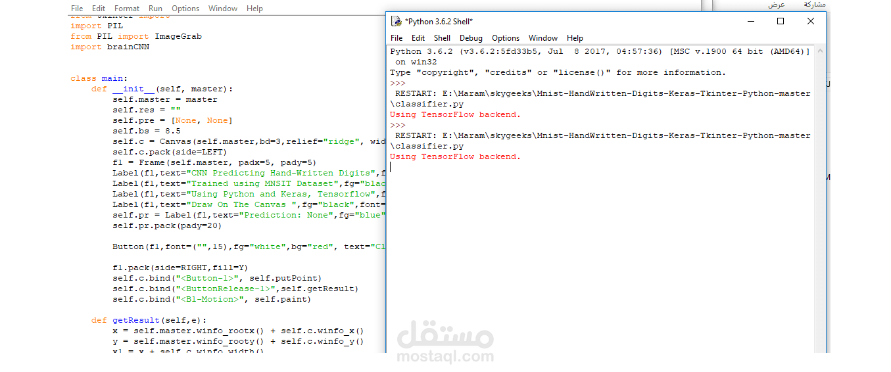Click the 'import brainCNN' line
891x372 pixels.
point(110,47)
